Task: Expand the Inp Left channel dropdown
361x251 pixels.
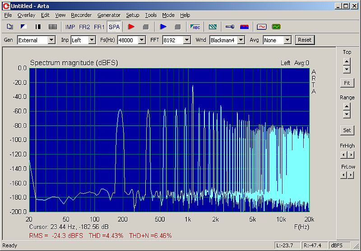Action: click(x=92, y=40)
